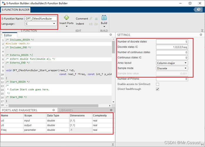Click editor horizontal scrollbar right arrow
This screenshot has height=147, width=205.
(110, 106)
